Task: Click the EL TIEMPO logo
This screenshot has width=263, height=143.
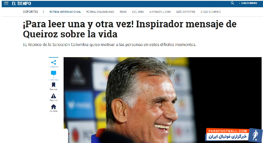Action: coord(21,3)
